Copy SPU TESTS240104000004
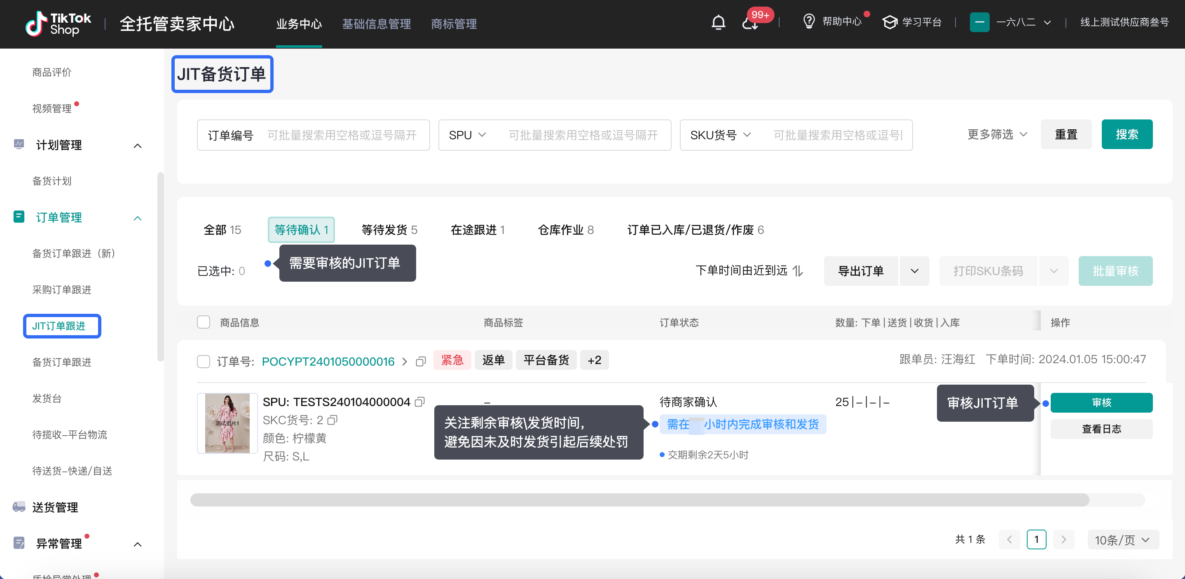The image size is (1185, 579). pyautogui.click(x=419, y=402)
